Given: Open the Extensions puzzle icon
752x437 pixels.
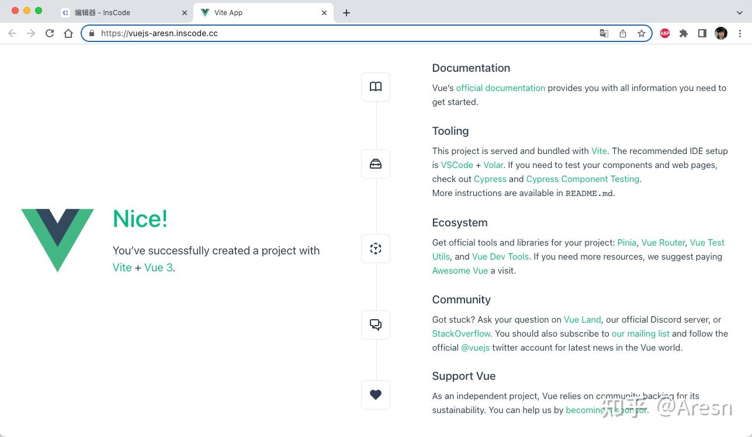Looking at the screenshot, I should pyautogui.click(x=684, y=34).
